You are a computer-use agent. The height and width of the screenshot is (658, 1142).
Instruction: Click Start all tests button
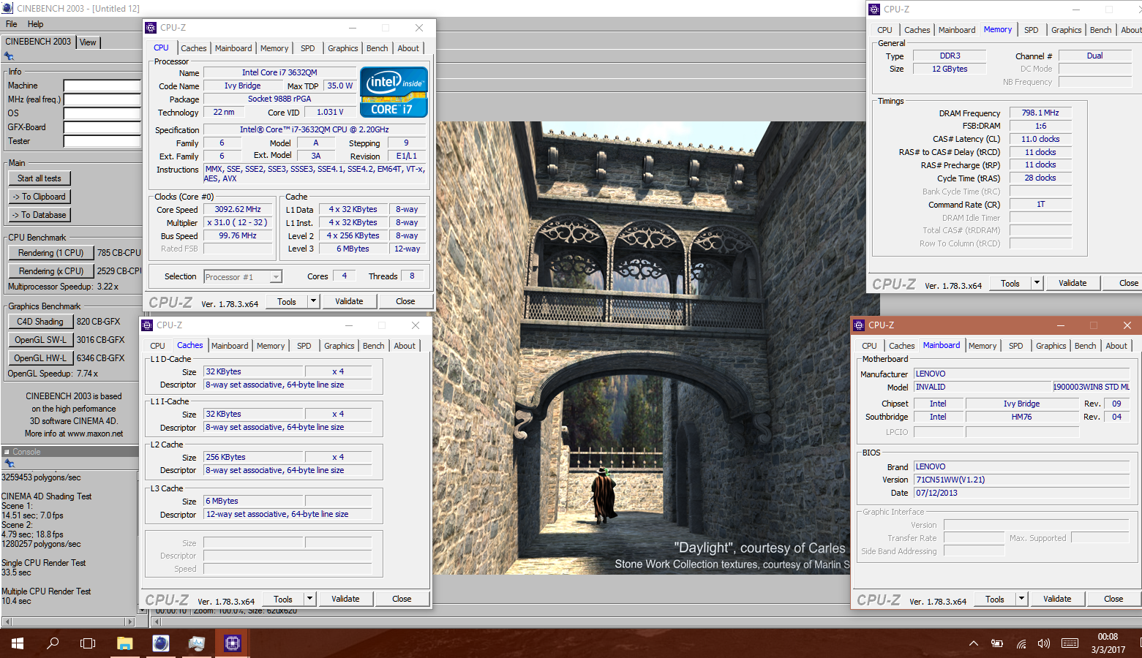pyautogui.click(x=40, y=178)
